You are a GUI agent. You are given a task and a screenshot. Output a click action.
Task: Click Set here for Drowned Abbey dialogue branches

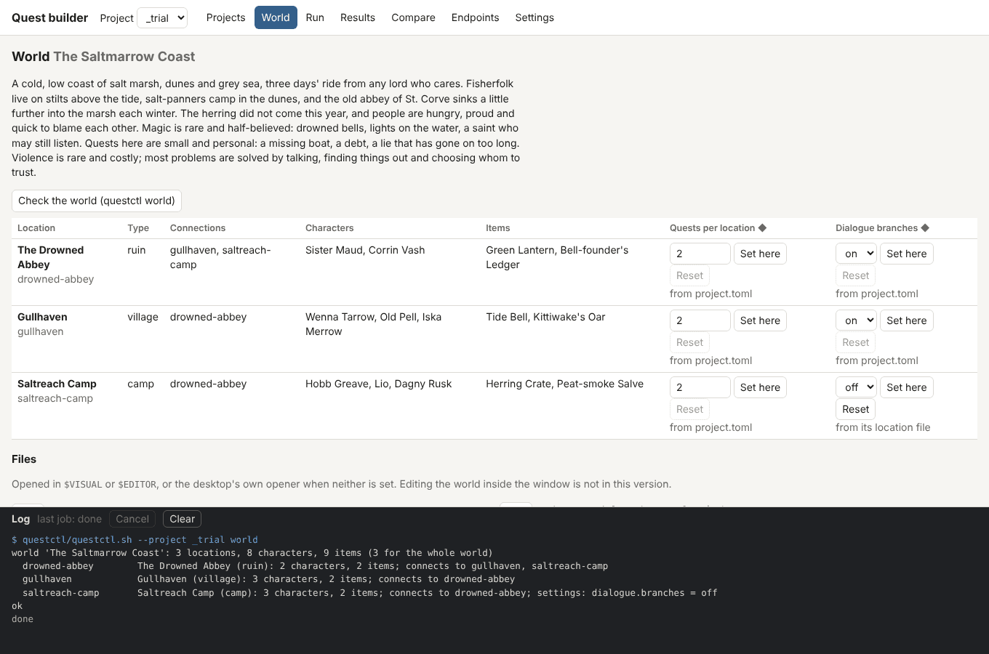tap(906, 254)
